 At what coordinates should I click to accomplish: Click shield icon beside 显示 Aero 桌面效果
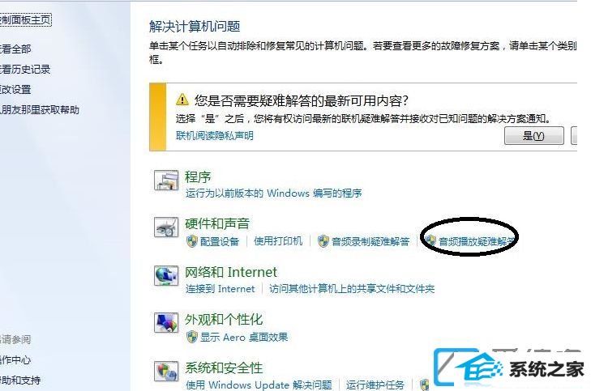point(192,337)
